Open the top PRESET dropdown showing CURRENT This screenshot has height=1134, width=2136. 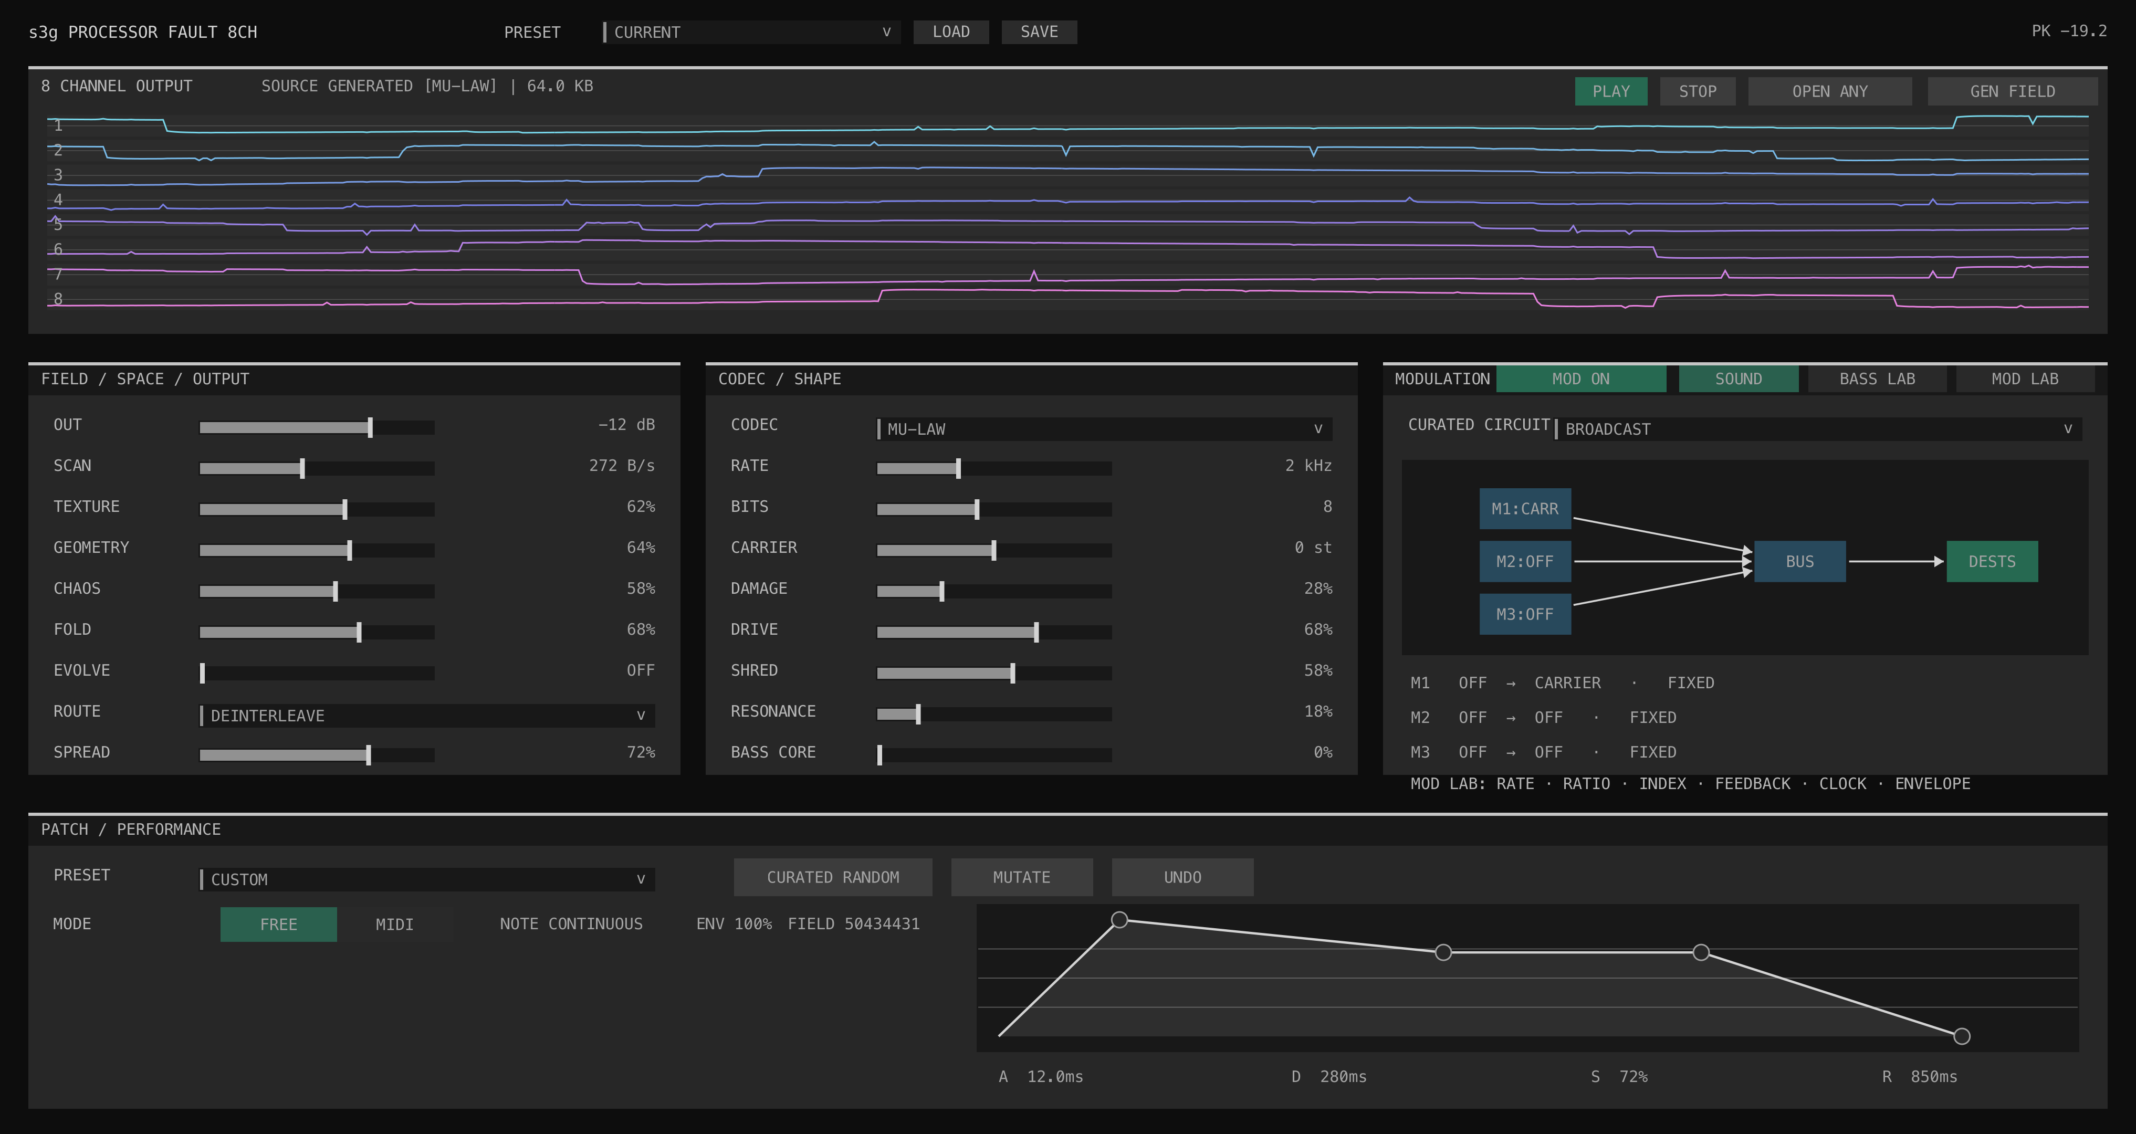[x=751, y=33]
